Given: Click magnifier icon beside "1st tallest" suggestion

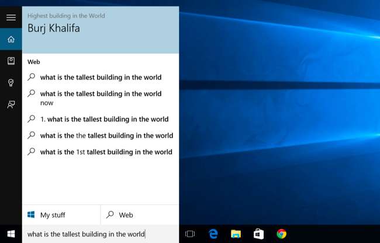Looking at the screenshot, I should [31, 151].
